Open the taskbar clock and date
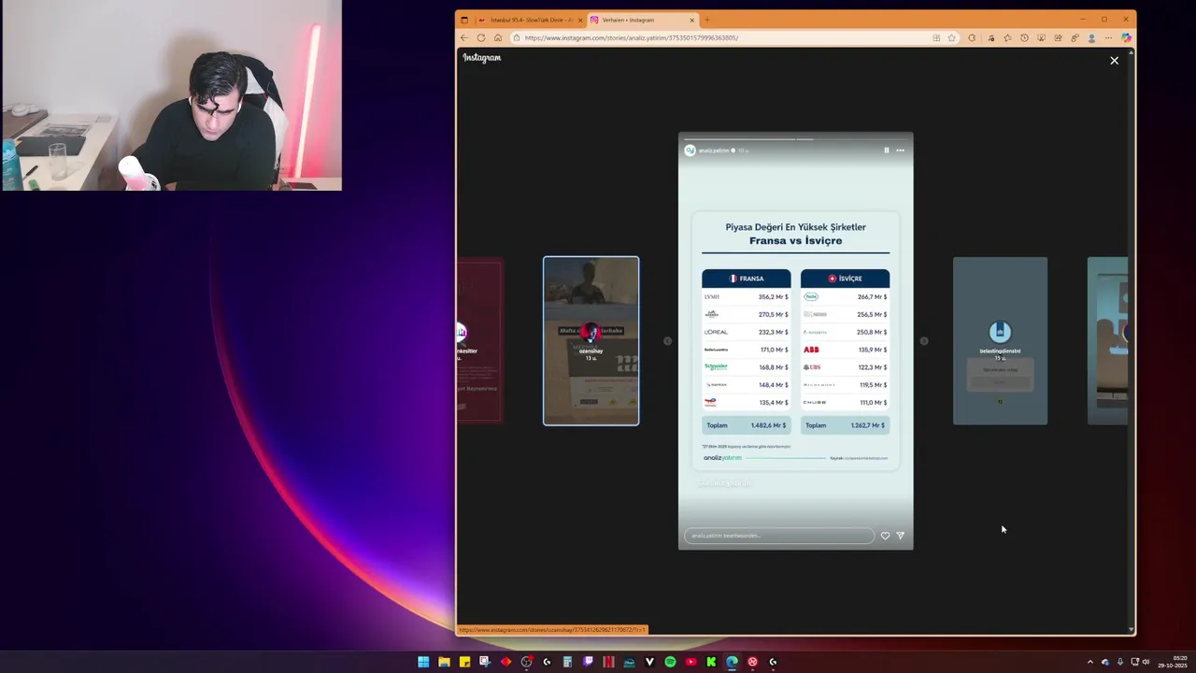 (1173, 662)
